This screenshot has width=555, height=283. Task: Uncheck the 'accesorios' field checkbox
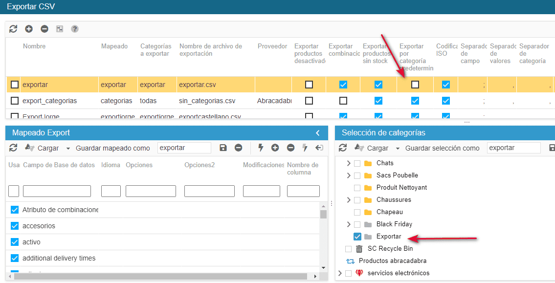click(x=15, y=226)
